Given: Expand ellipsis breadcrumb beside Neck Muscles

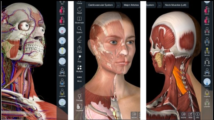Looking at the screenshot, I should pos(159,5).
